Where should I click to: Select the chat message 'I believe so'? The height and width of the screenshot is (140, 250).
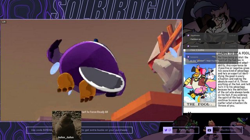point(195,39)
